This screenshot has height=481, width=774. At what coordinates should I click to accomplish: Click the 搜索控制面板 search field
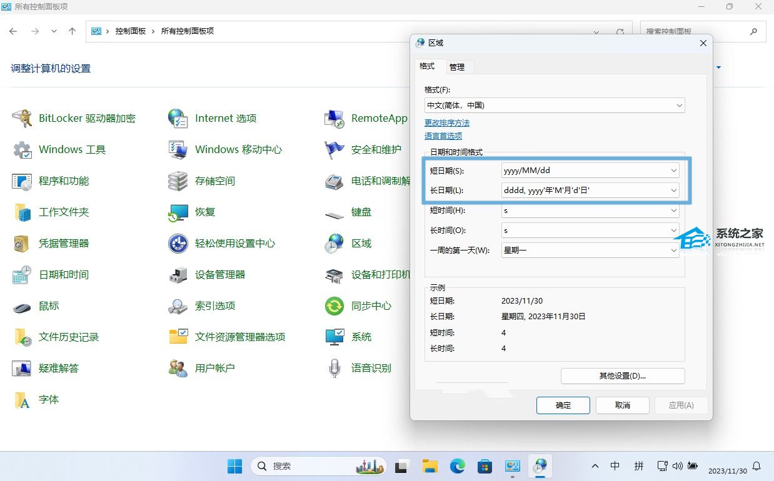694,31
